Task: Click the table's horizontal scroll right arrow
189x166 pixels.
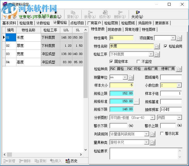Action: pyautogui.click(x=81, y=154)
